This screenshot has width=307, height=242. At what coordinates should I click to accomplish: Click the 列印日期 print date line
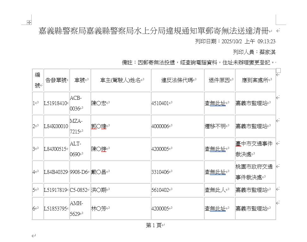pyautogui.click(x=235, y=42)
